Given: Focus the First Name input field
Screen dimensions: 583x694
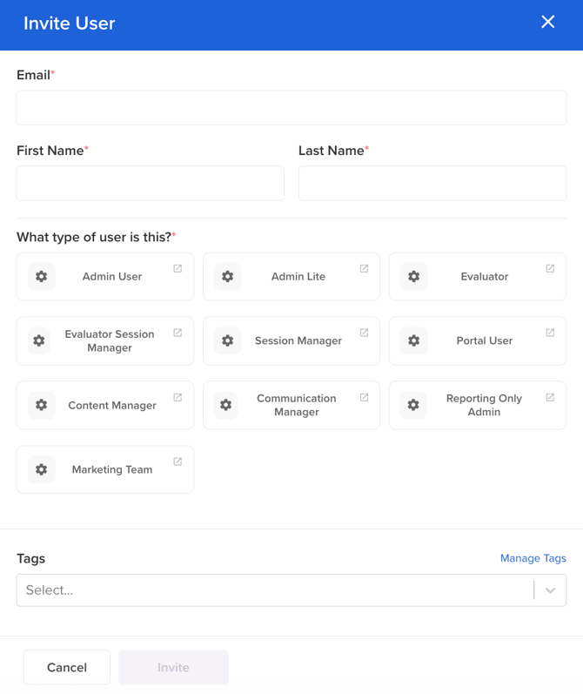Looking at the screenshot, I should coord(151,183).
